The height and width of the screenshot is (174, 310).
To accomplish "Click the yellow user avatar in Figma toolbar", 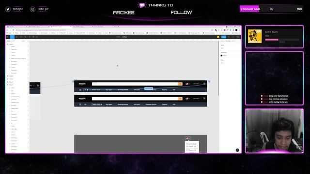I will pyautogui.click(x=218, y=37).
